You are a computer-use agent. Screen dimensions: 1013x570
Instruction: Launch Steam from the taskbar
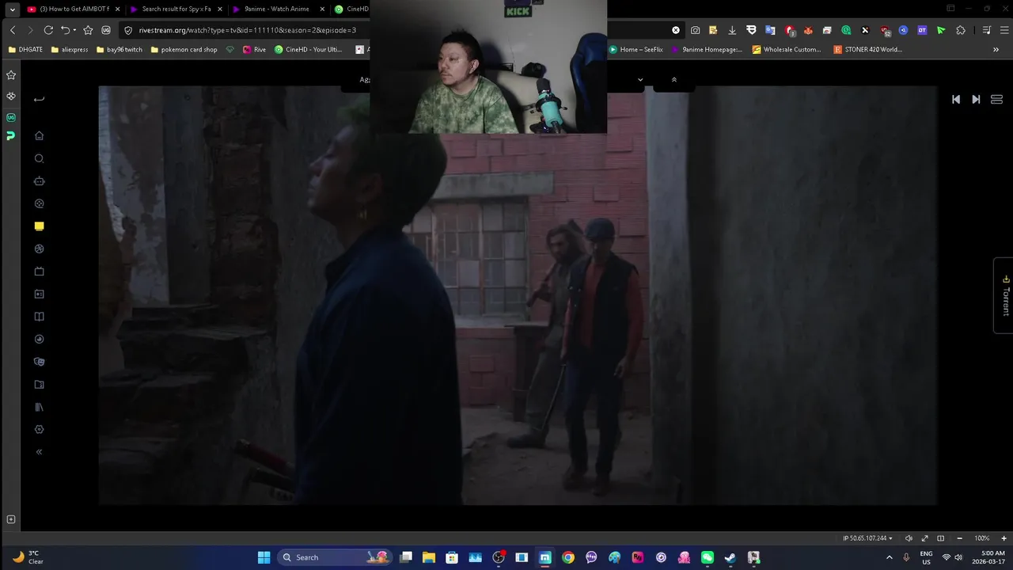730,557
